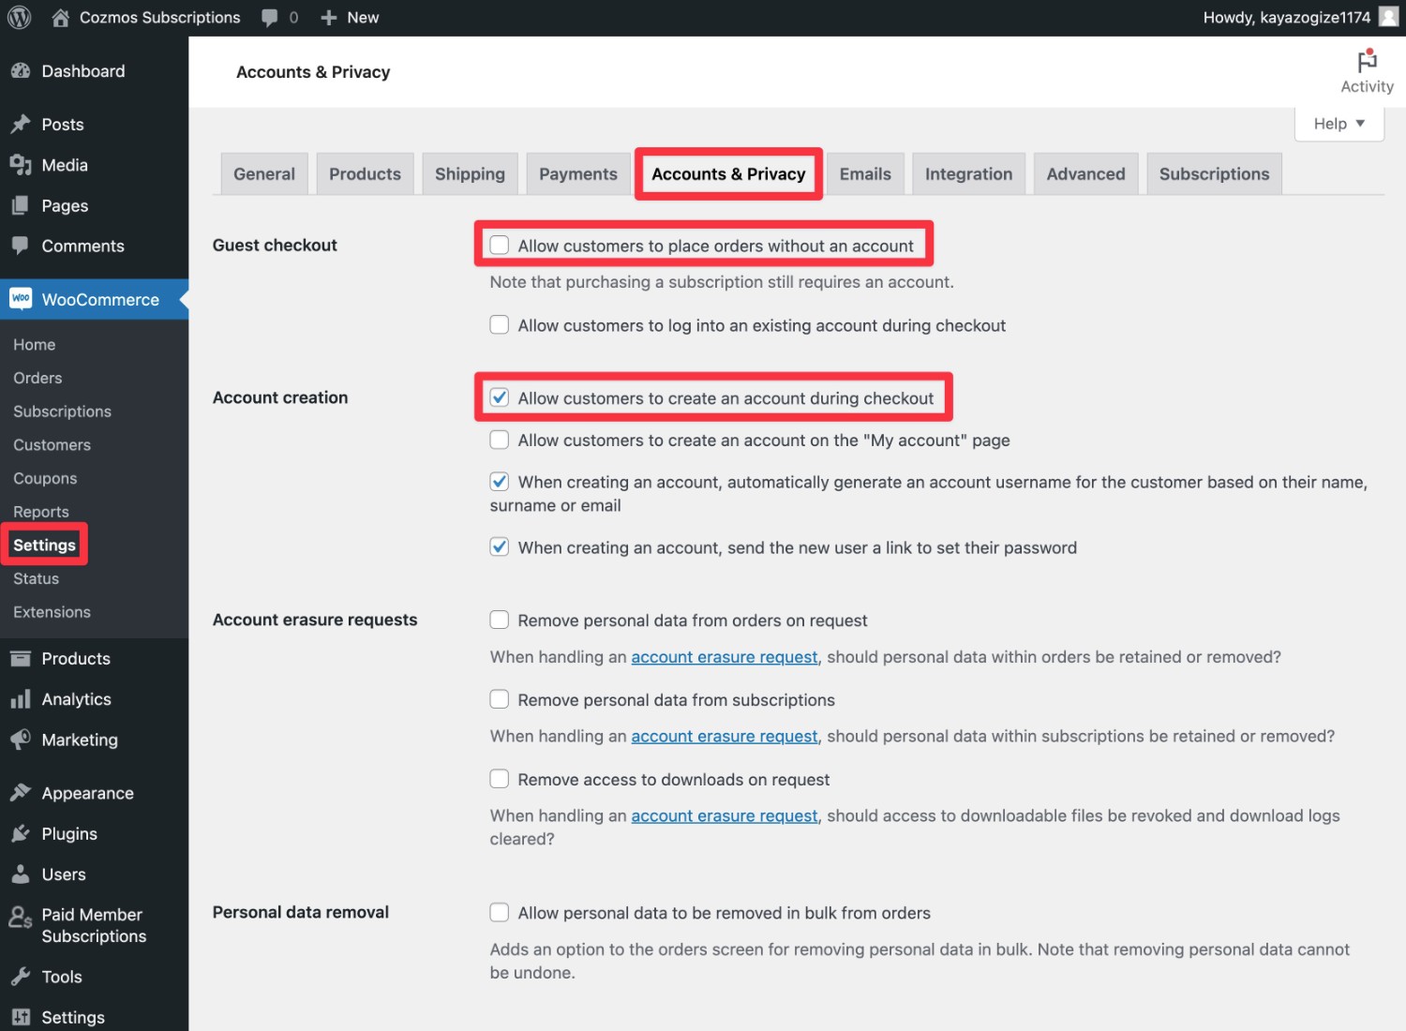Click the Marketing megaphone icon
1406x1031 pixels.
coord(21,740)
